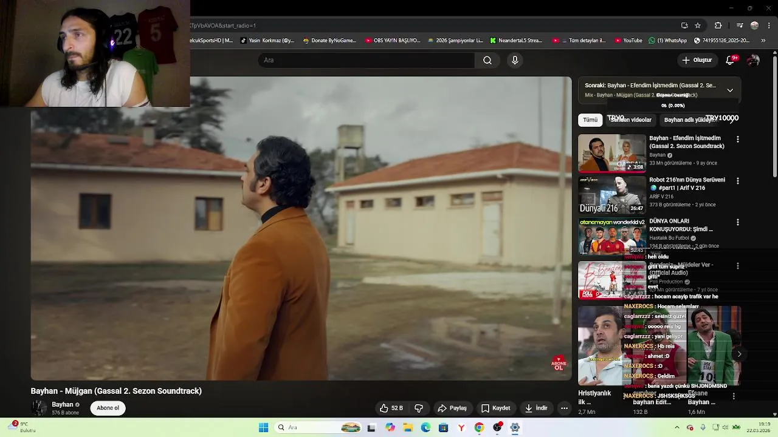Open SelcukSportsHD bookmark
The width and height of the screenshot is (778, 437).
(212, 41)
